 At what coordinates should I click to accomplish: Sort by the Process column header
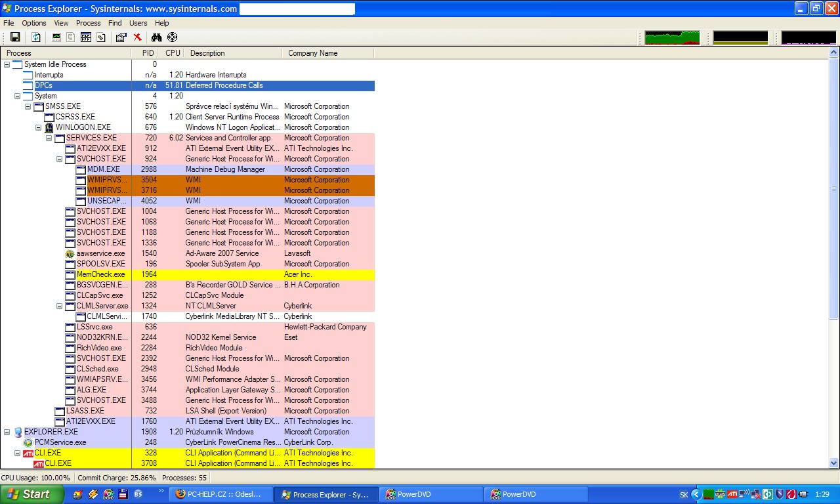click(66, 53)
